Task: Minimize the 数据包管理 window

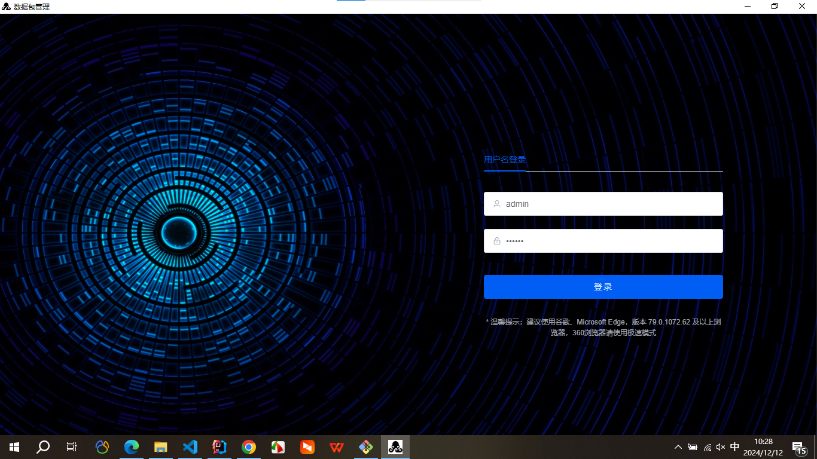Action: [x=748, y=7]
